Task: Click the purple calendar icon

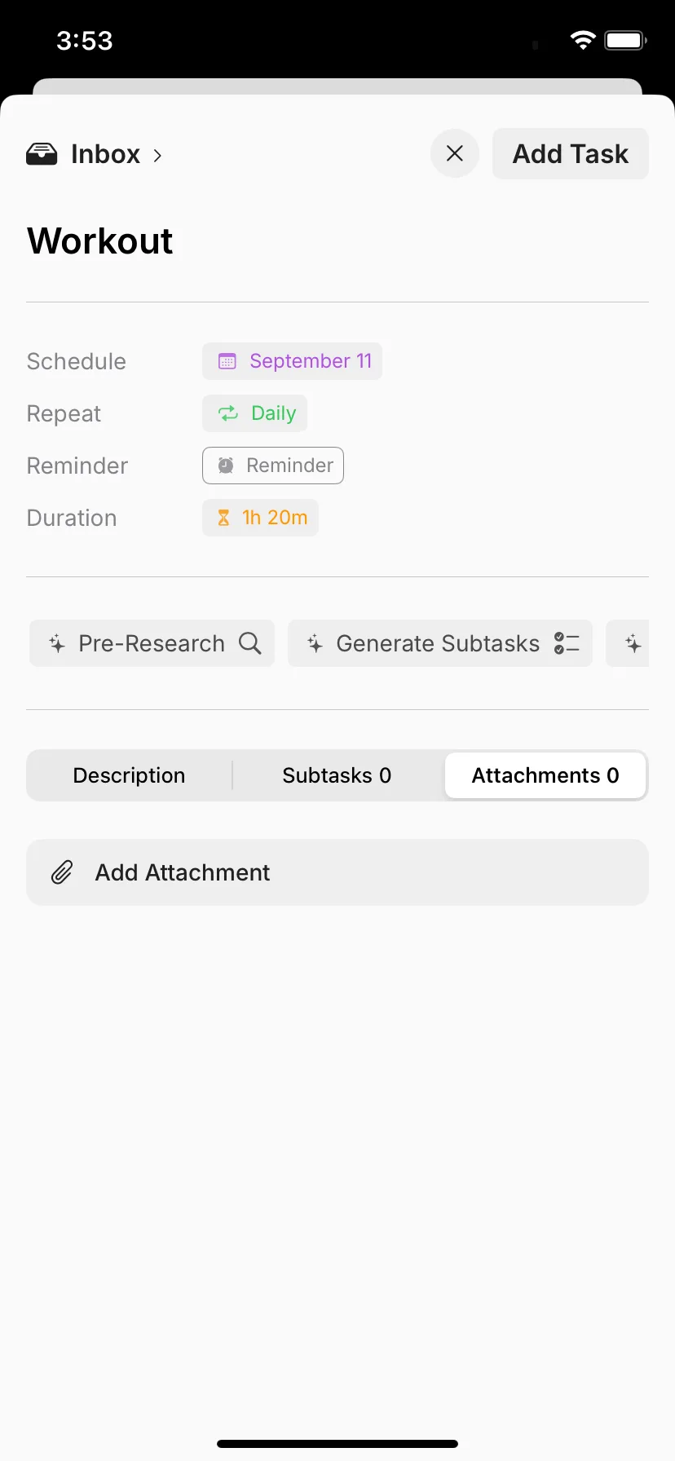Action: pyautogui.click(x=227, y=361)
